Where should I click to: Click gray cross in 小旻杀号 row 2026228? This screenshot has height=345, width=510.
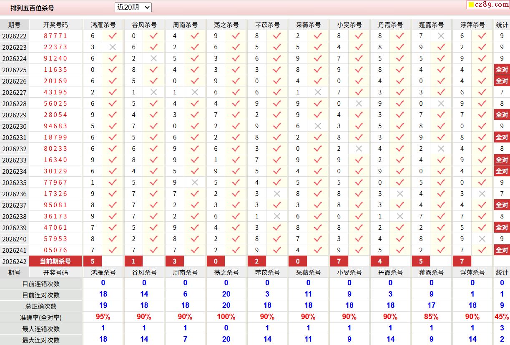pos(359,104)
